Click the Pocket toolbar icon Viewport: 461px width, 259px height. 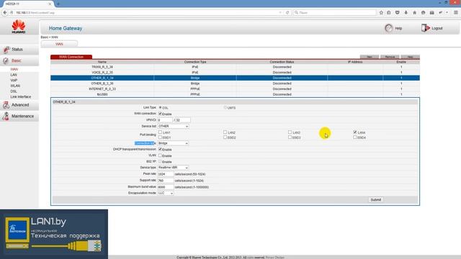[397, 13]
